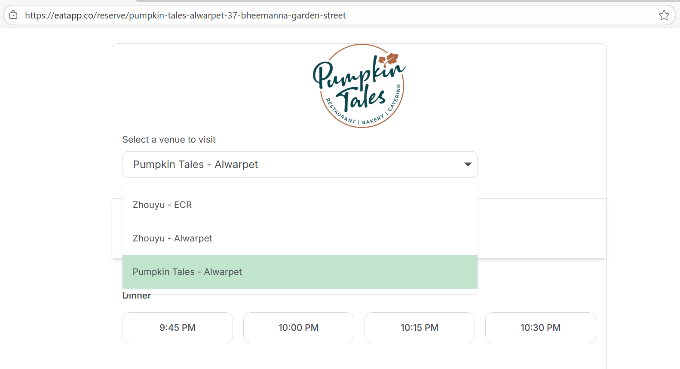680x369 pixels.
Task: Click the site information lock icon
Action: pyautogui.click(x=14, y=15)
